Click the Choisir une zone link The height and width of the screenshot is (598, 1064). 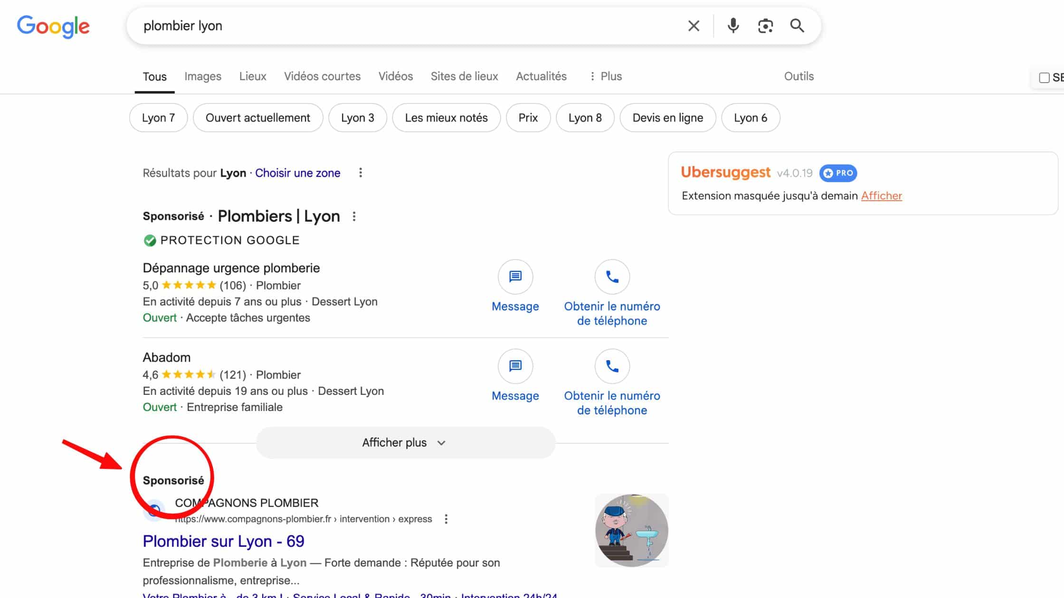[298, 173]
